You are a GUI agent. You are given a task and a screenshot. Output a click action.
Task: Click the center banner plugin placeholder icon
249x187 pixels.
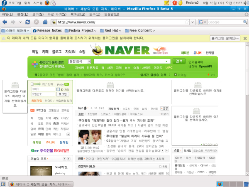click(110, 85)
